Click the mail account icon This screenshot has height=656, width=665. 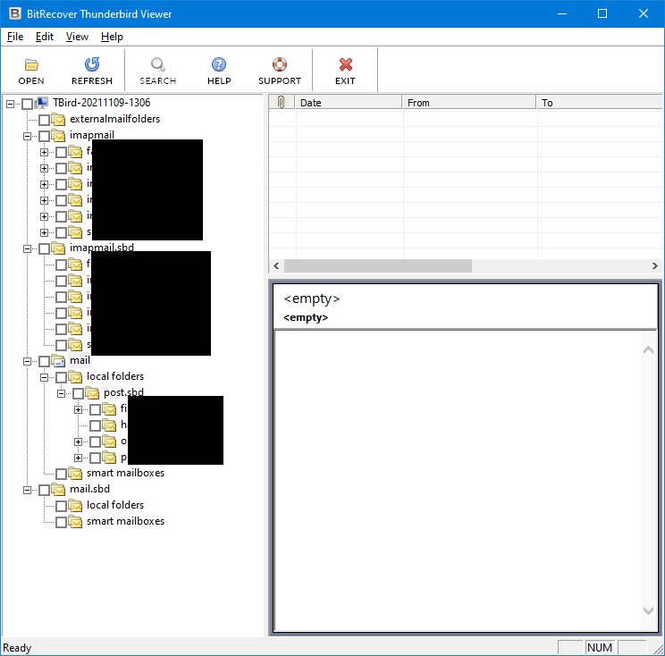coord(58,361)
